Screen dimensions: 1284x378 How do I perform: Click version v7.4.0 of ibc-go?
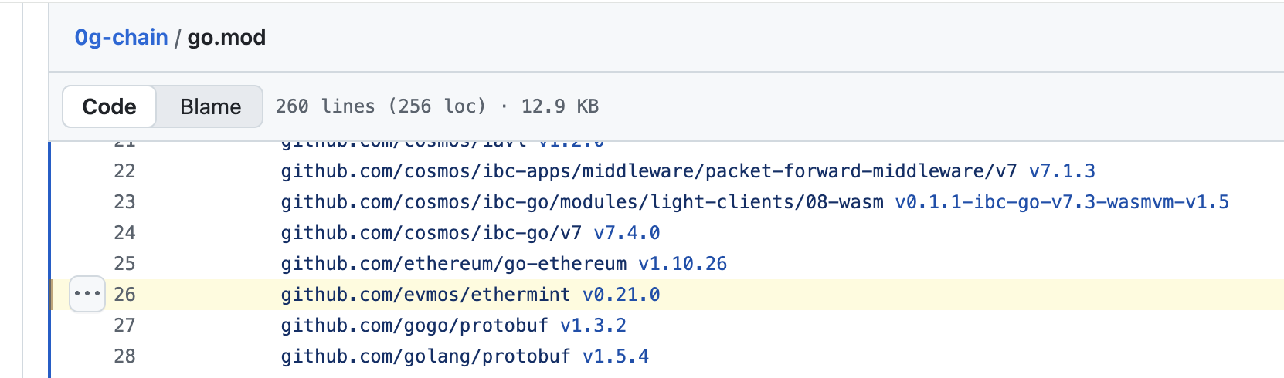click(627, 232)
